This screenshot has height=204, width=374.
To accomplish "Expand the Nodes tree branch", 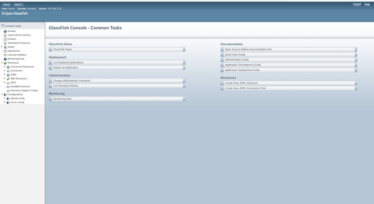I will click(2, 47).
